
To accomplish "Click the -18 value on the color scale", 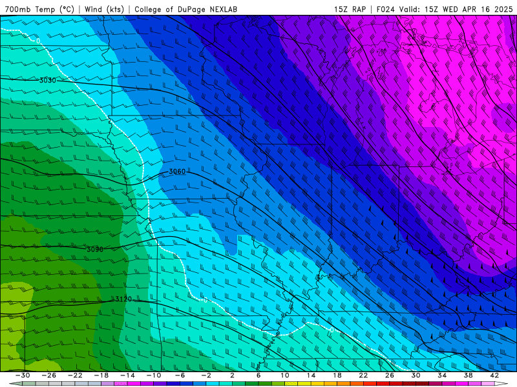I will pyautogui.click(x=101, y=375).
